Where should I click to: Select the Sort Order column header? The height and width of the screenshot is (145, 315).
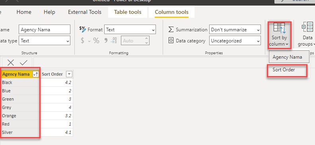pos(52,74)
